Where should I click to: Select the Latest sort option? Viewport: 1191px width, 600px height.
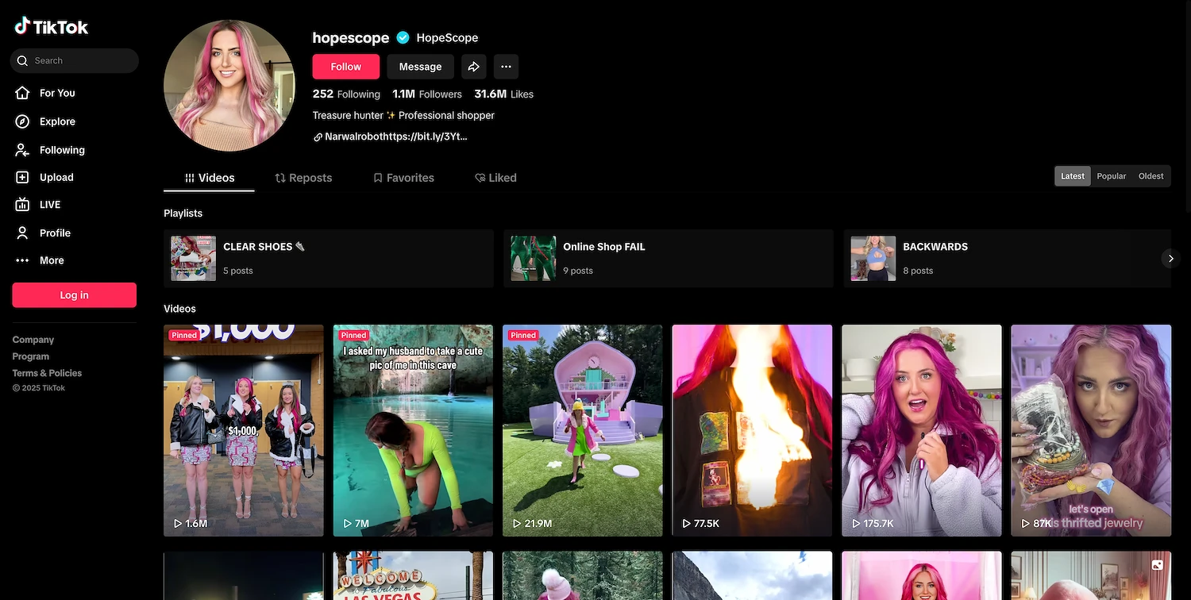[x=1072, y=176]
